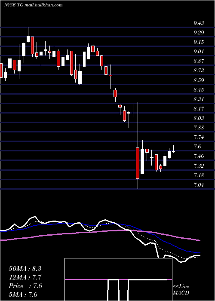Click the 7.46 price axis label

199,156
